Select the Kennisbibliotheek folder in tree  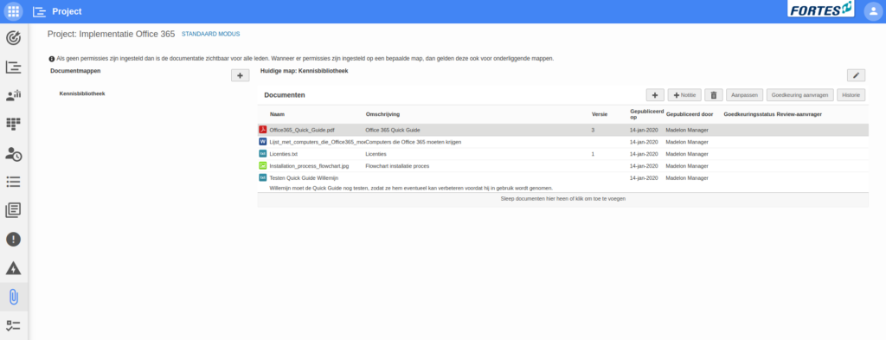coord(82,93)
